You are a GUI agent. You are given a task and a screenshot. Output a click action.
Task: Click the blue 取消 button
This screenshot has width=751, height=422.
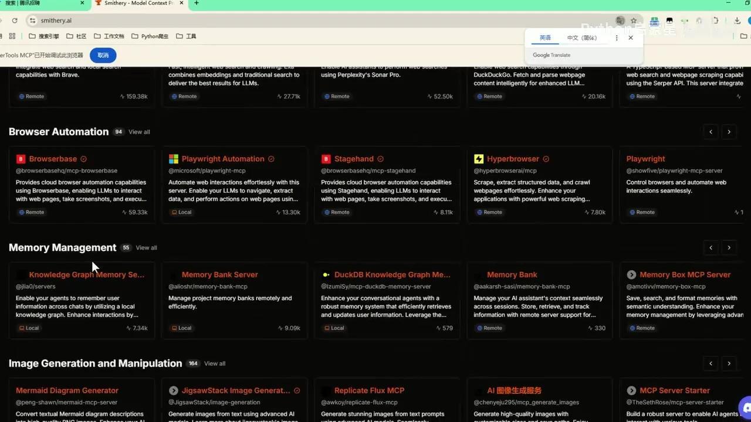103,55
